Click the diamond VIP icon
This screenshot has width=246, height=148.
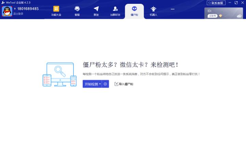coord(220,16)
